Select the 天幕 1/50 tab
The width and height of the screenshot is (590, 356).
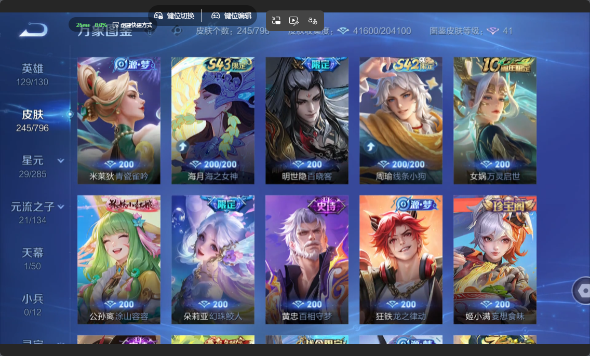pyautogui.click(x=32, y=258)
